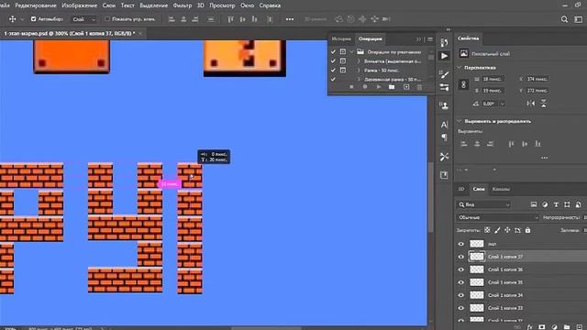The image size is (587, 330).
Task: Open the Выделение menu
Action: click(x=153, y=5)
